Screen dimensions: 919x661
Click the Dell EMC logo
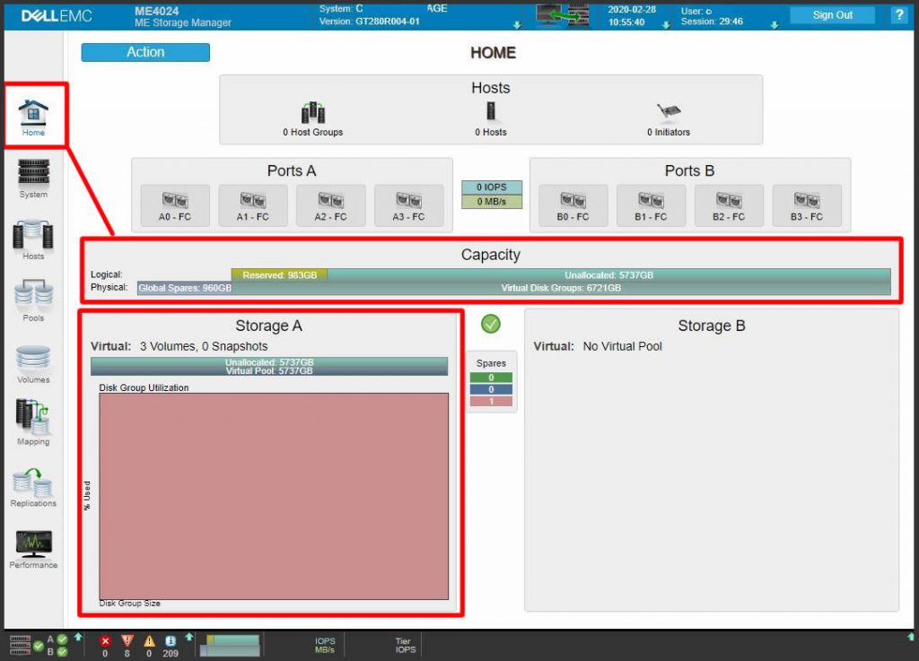click(57, 16)
